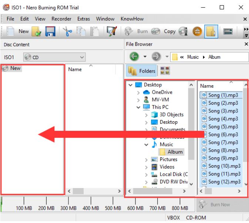
Task: Click the folder tree horizontal scrollbar
Action: [152, 191]
